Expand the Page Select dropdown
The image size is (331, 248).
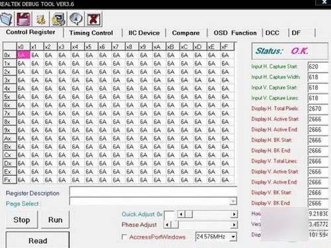[233, 201]
